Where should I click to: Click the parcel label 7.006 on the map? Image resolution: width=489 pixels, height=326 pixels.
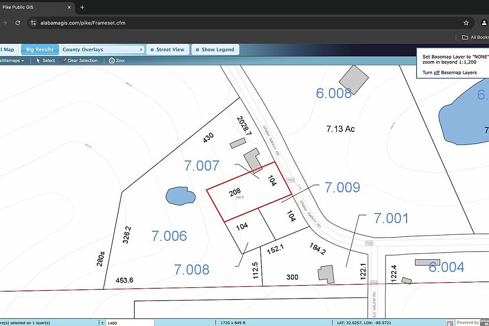tap(169, 236)
